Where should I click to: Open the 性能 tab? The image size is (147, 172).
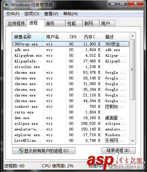(74, 23)
